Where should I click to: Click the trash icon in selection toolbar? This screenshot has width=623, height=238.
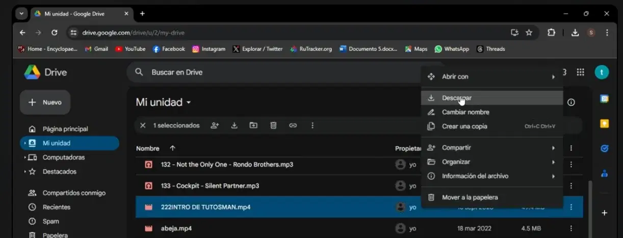(273, 125)
